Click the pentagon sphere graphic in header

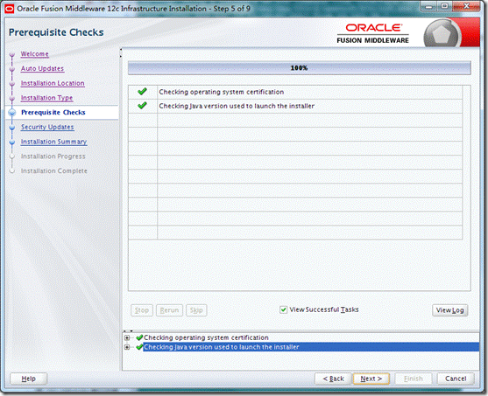442,34
